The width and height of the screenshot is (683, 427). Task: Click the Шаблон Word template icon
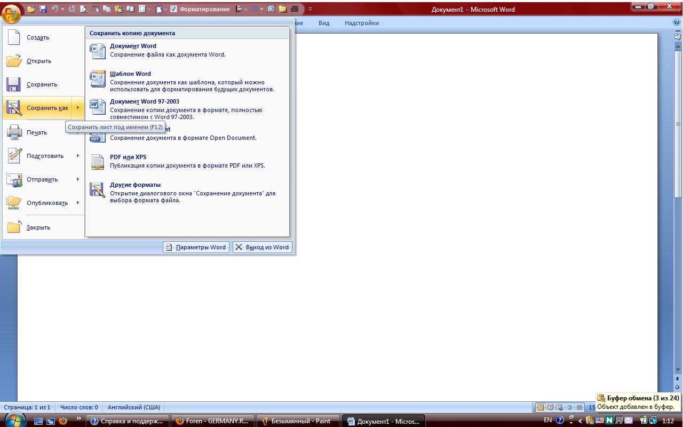click(x=98, y=79)
